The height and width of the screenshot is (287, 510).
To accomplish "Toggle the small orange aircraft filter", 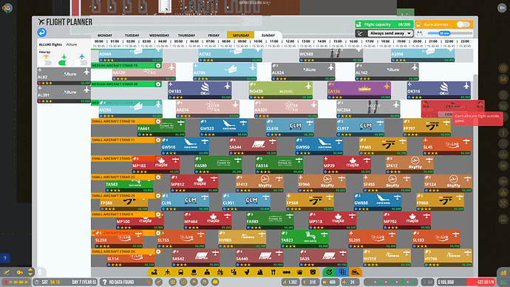I will point(46,62).
